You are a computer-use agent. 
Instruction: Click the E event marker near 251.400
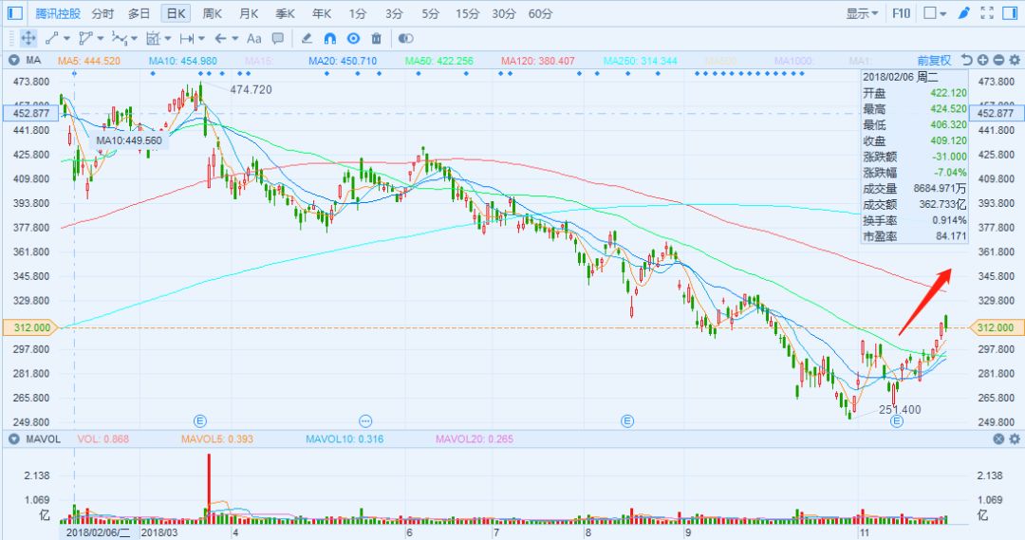coord(897,421)
